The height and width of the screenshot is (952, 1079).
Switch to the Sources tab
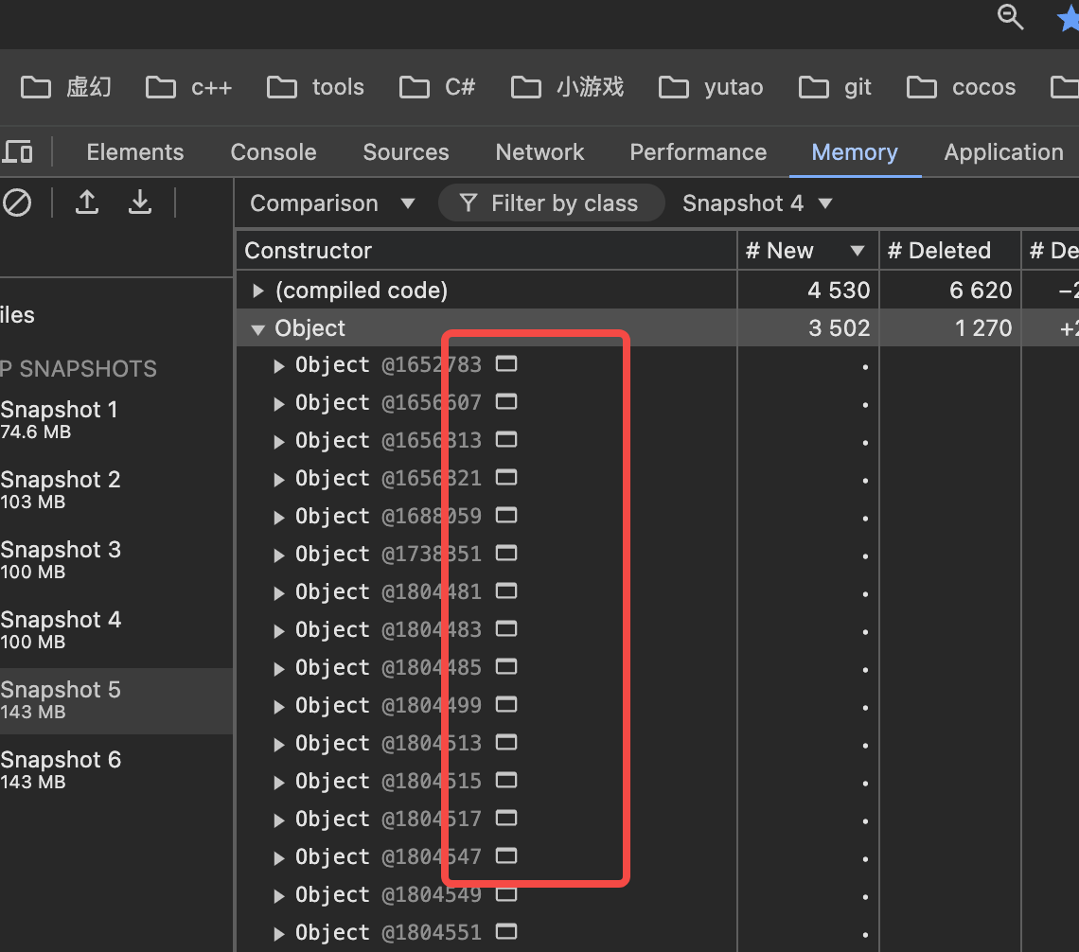[x=406, y=152]
